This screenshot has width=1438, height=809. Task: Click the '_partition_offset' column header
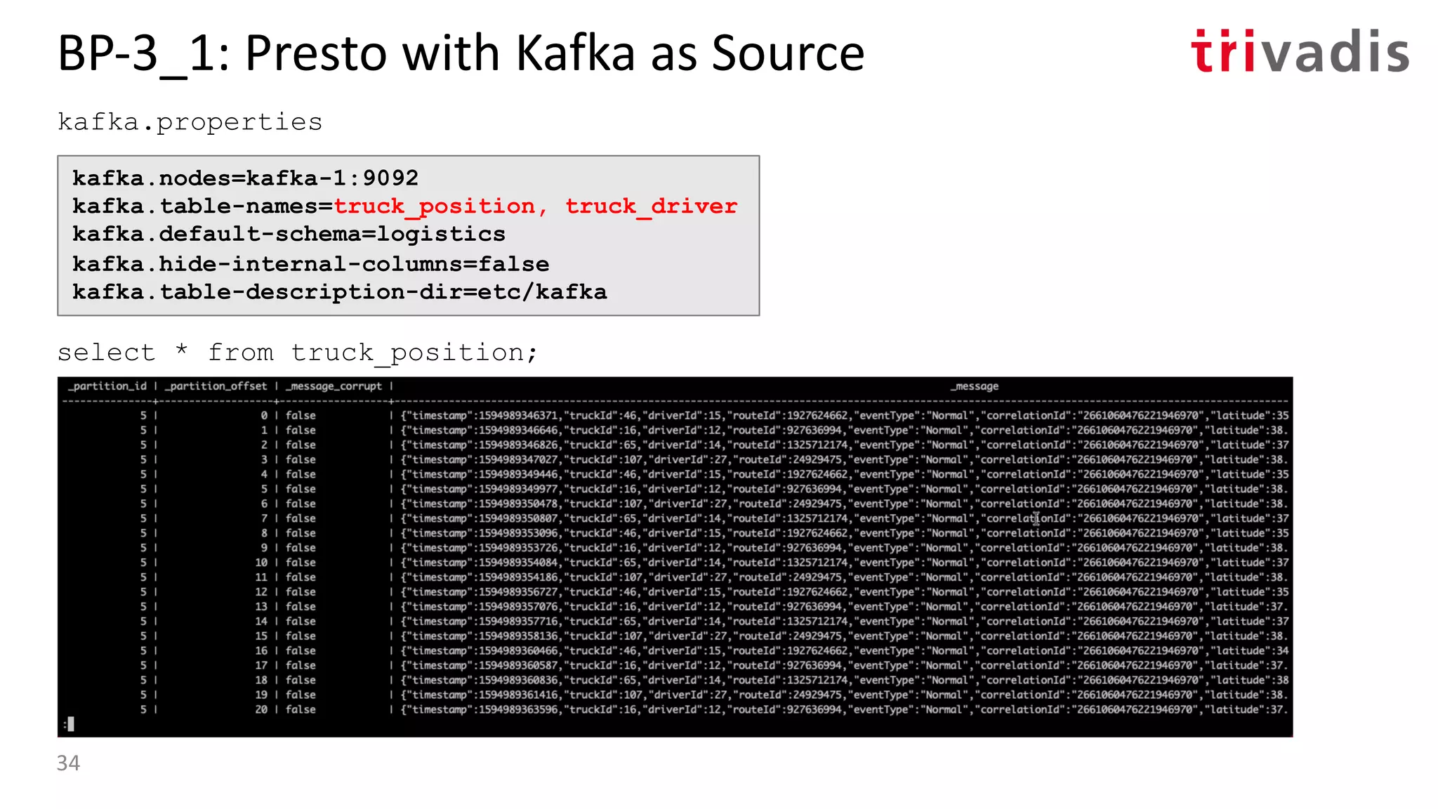tap(216, 386)
